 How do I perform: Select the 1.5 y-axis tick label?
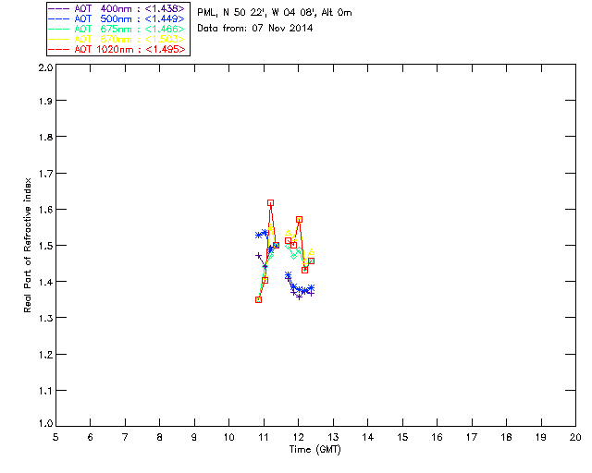click(45, 246)
